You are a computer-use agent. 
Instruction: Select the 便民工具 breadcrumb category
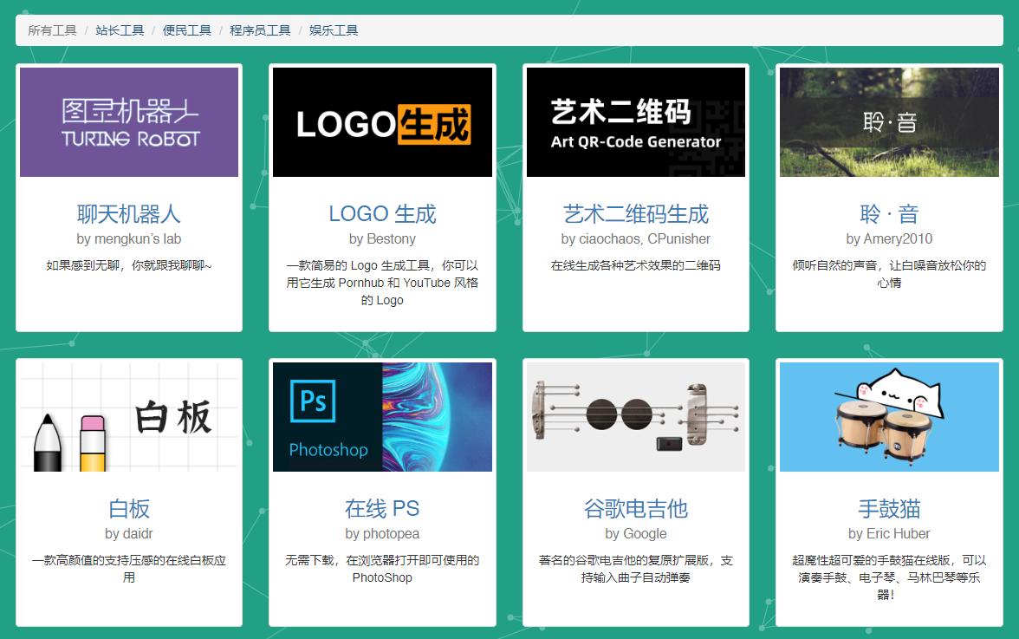187,29
